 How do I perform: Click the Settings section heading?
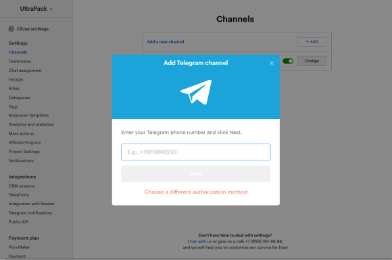(18, 43)
